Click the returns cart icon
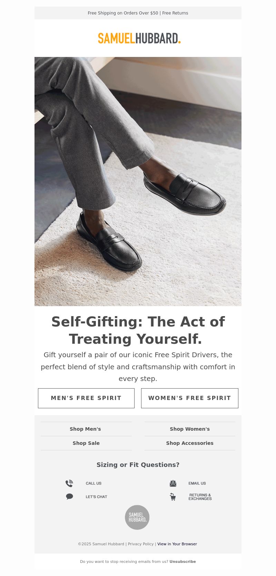The height and width of the screenshot is (576, 276). pyautogui.click(x=173, y=497)
